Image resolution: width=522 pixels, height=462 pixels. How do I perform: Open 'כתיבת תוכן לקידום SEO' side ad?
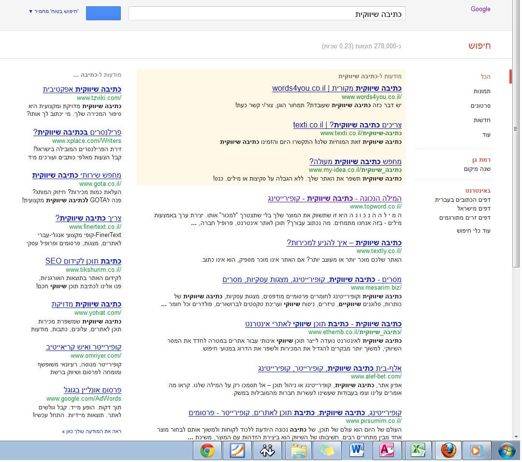83,261
